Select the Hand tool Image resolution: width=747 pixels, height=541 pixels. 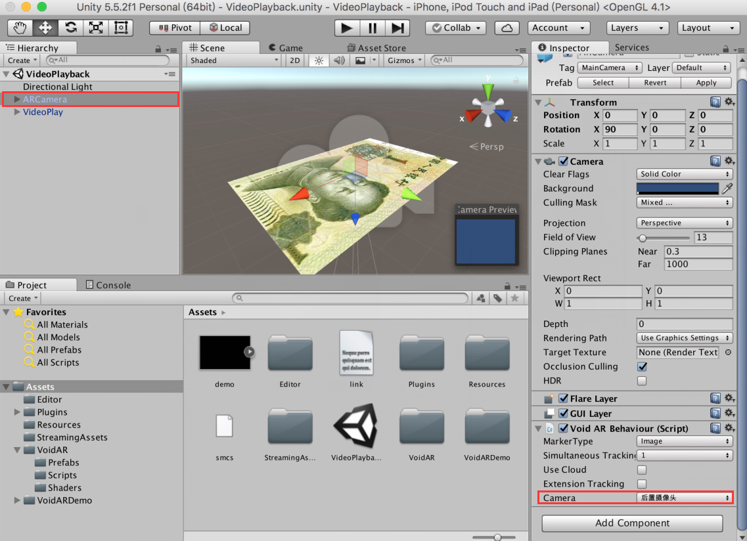20,28
